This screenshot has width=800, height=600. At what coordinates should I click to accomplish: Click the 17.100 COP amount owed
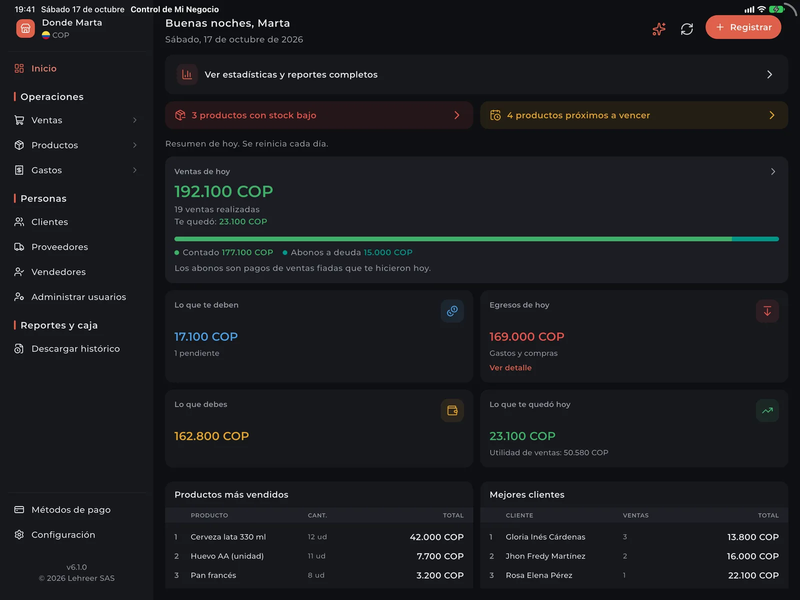(206, 336)
